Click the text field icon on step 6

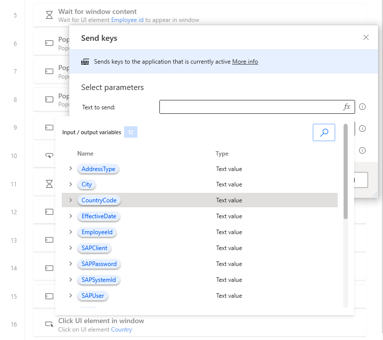[x=49, y=43]
